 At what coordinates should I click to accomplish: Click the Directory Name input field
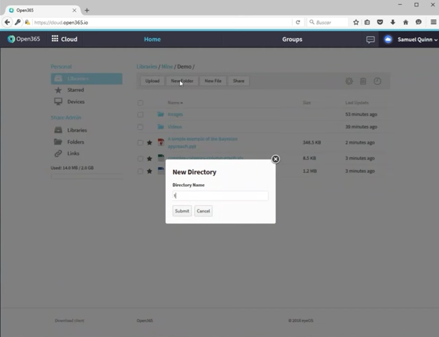click(220, 195)
